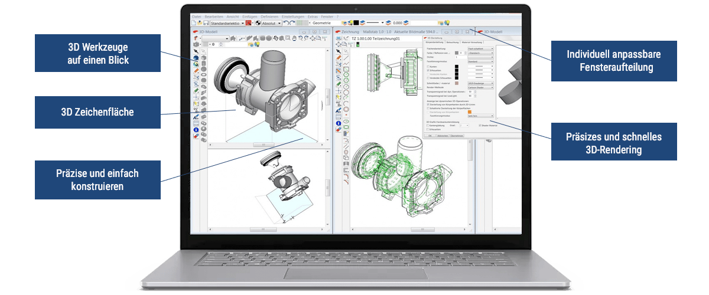Uncheck the Silhouetten checkbox under Kanten

tap(428, 71)
